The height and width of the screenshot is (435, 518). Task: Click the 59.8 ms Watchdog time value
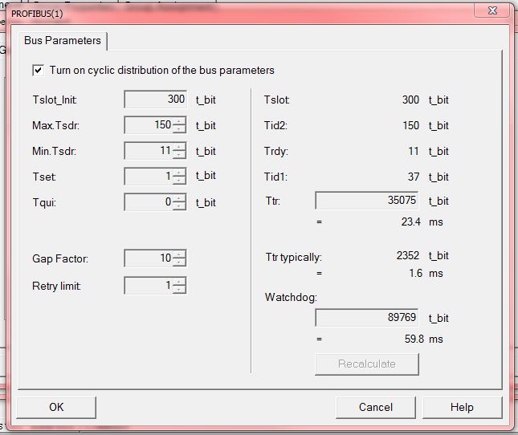point(414,339)
